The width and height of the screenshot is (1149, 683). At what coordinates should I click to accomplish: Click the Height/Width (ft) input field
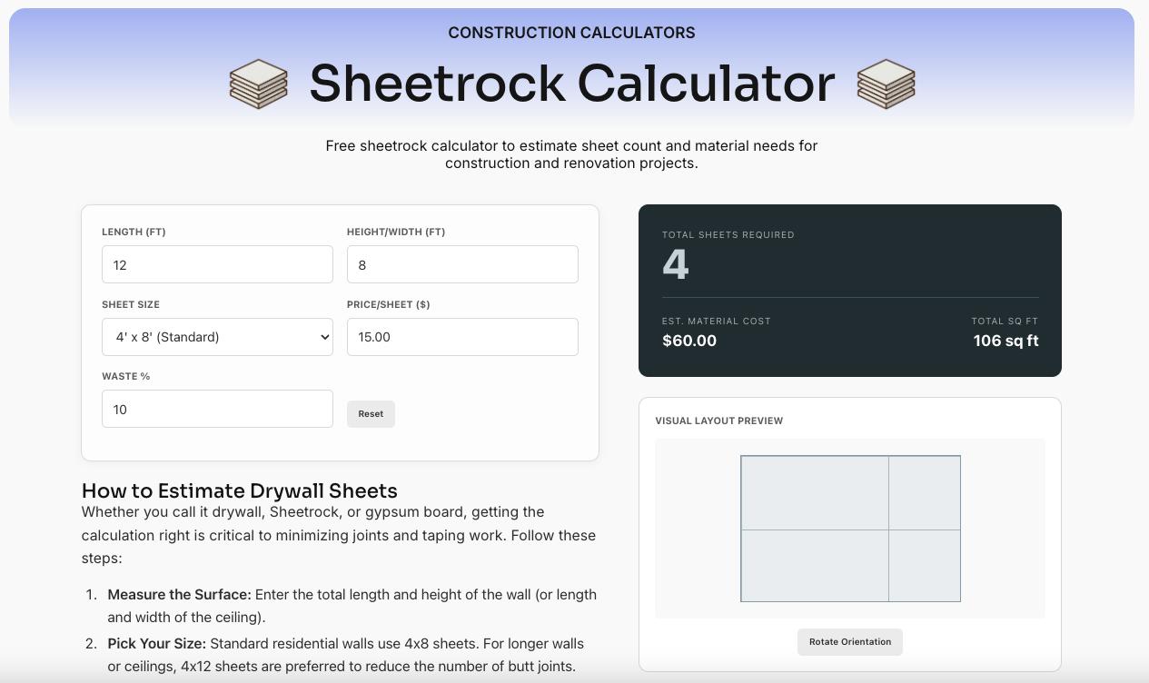[462, 263]
